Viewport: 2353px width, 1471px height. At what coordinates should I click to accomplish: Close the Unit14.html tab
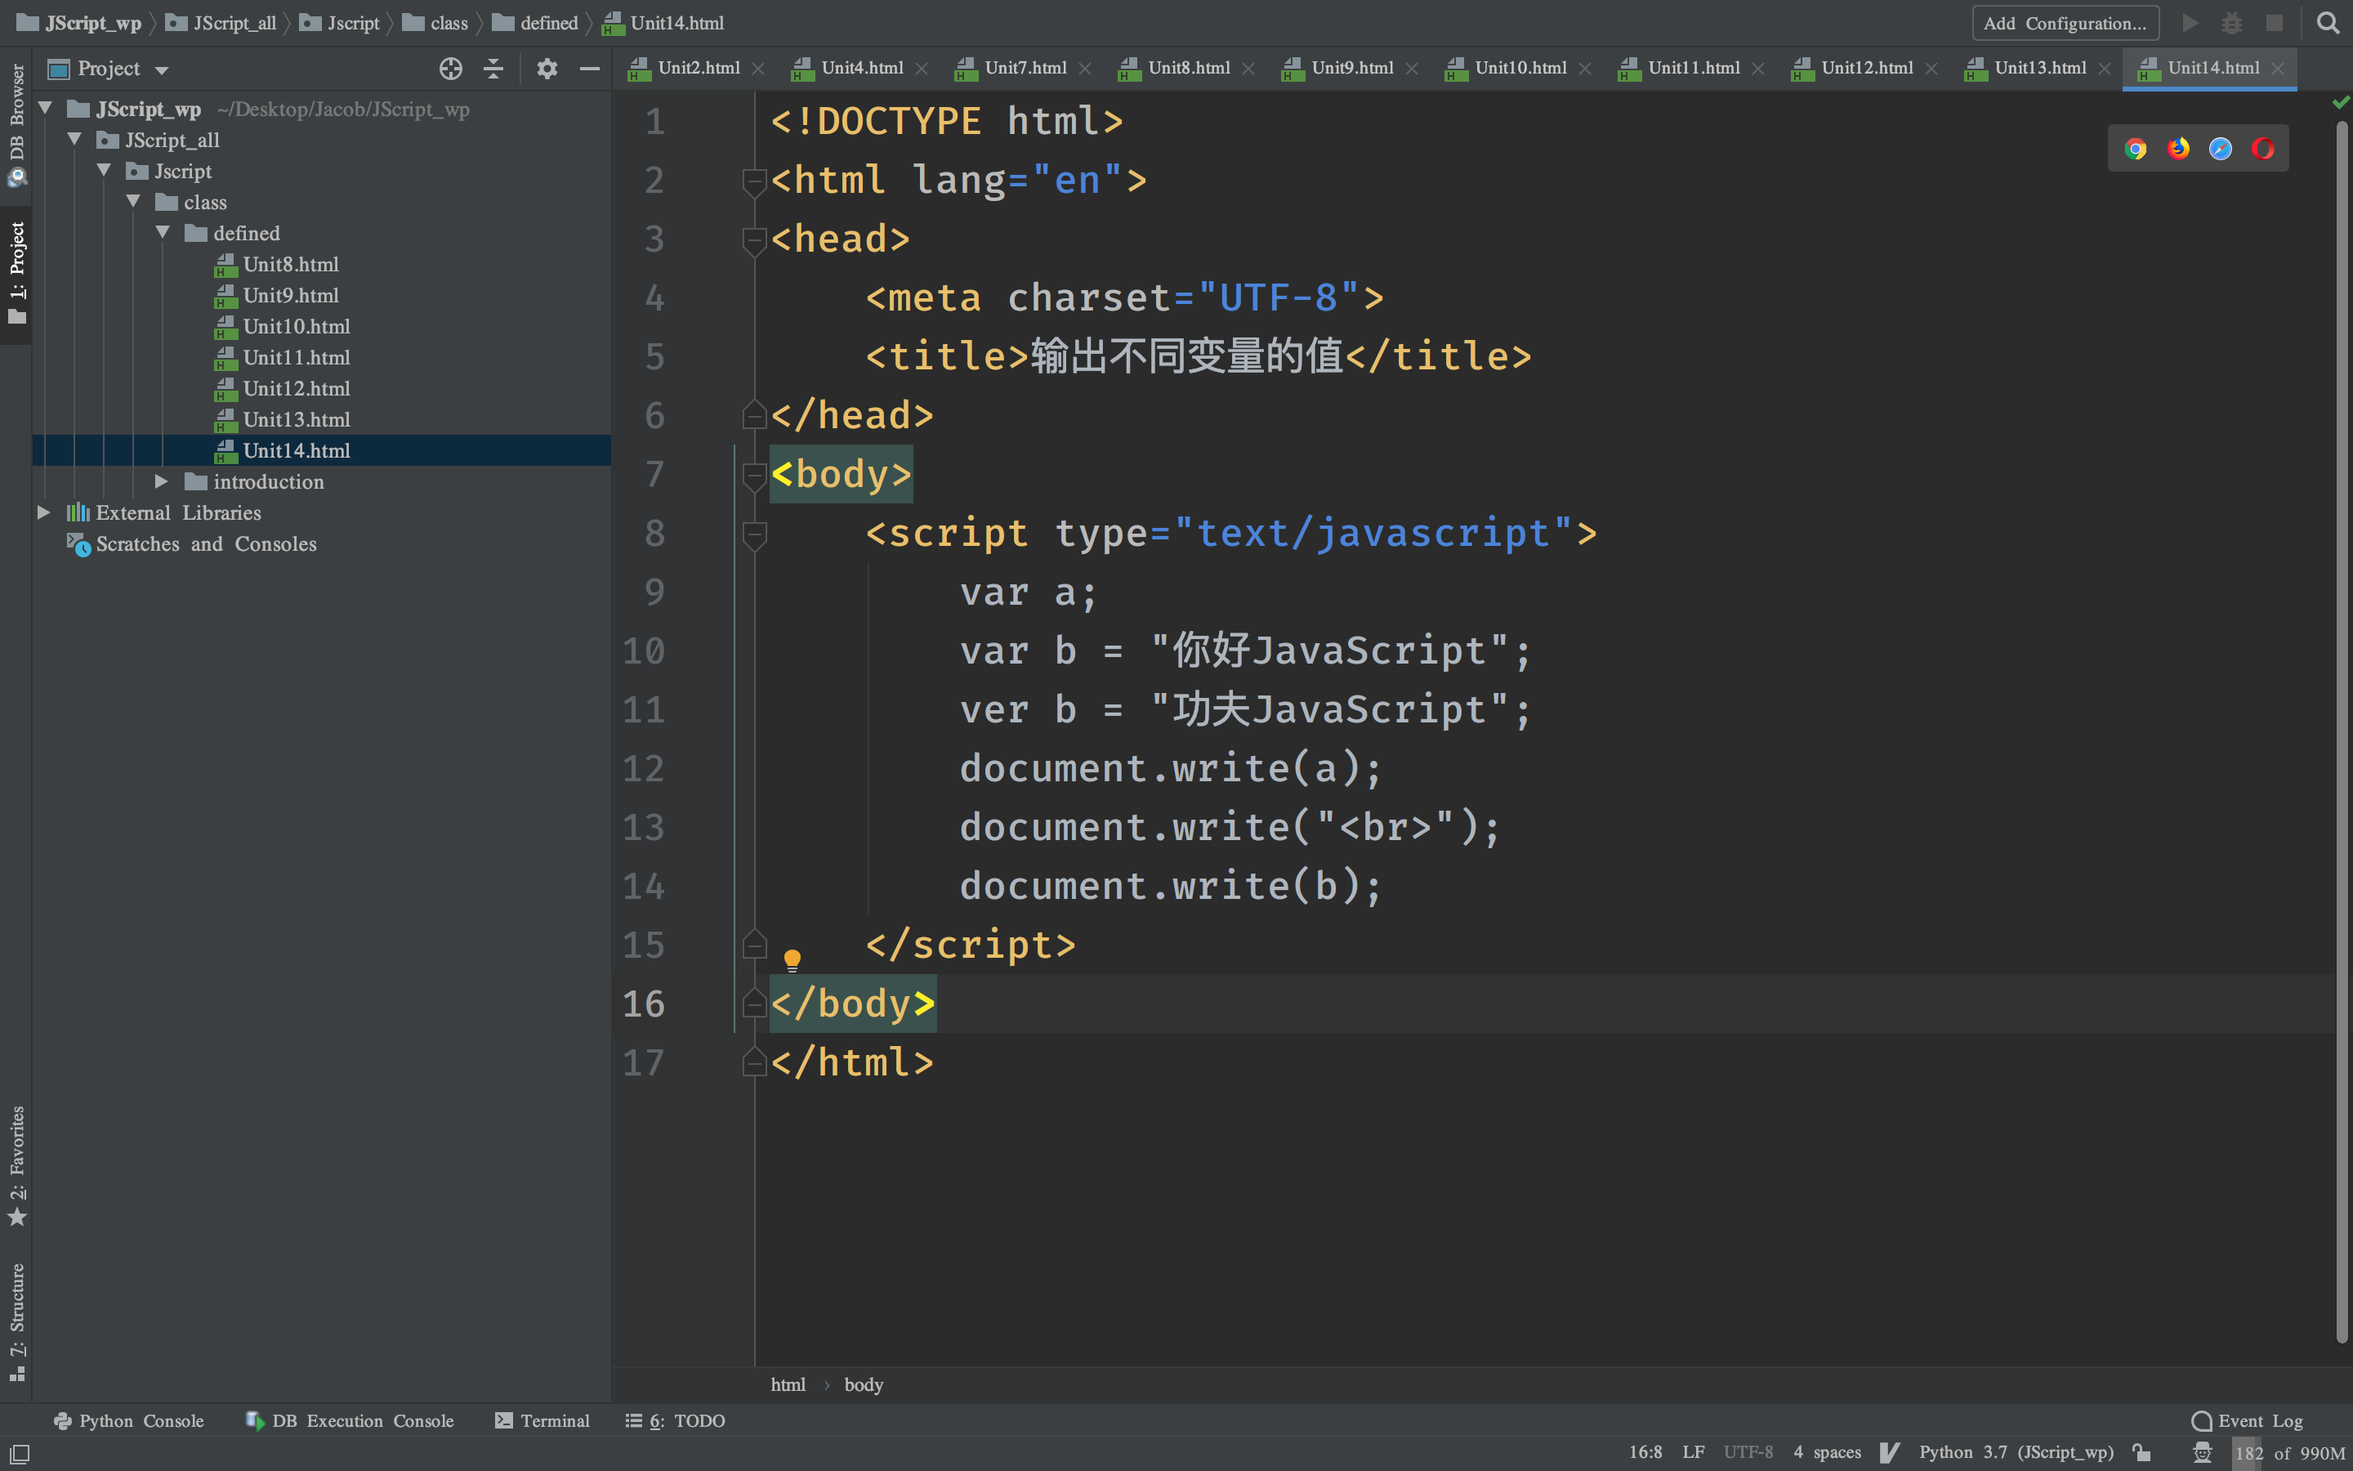2278,68
